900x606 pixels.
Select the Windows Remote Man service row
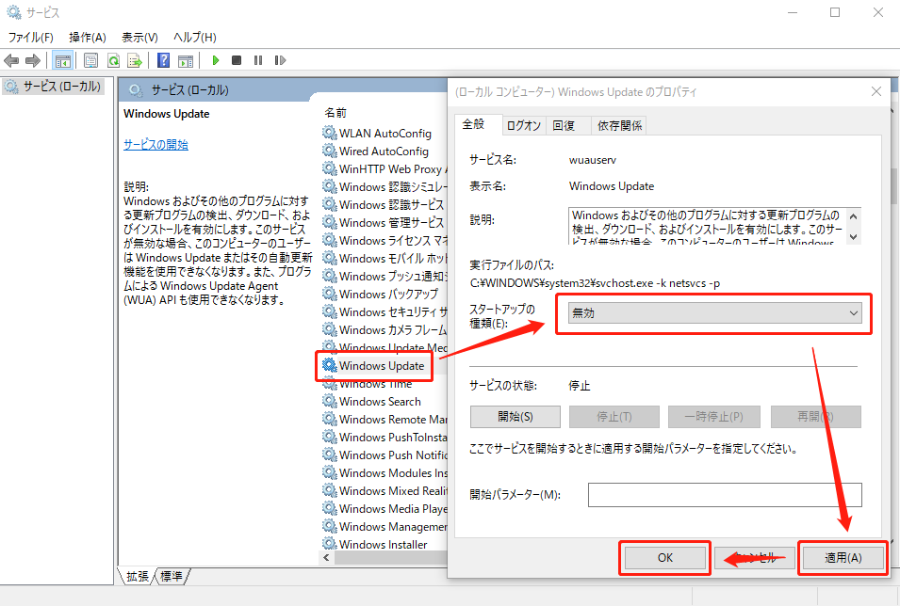click(384, 419)
